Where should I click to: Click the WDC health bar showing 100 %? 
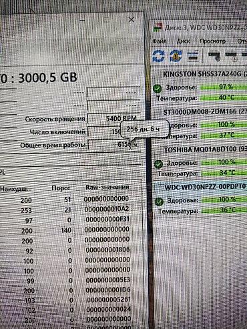pos(225,200)
